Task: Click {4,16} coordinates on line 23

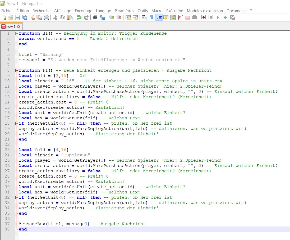Action: (61, 150)
